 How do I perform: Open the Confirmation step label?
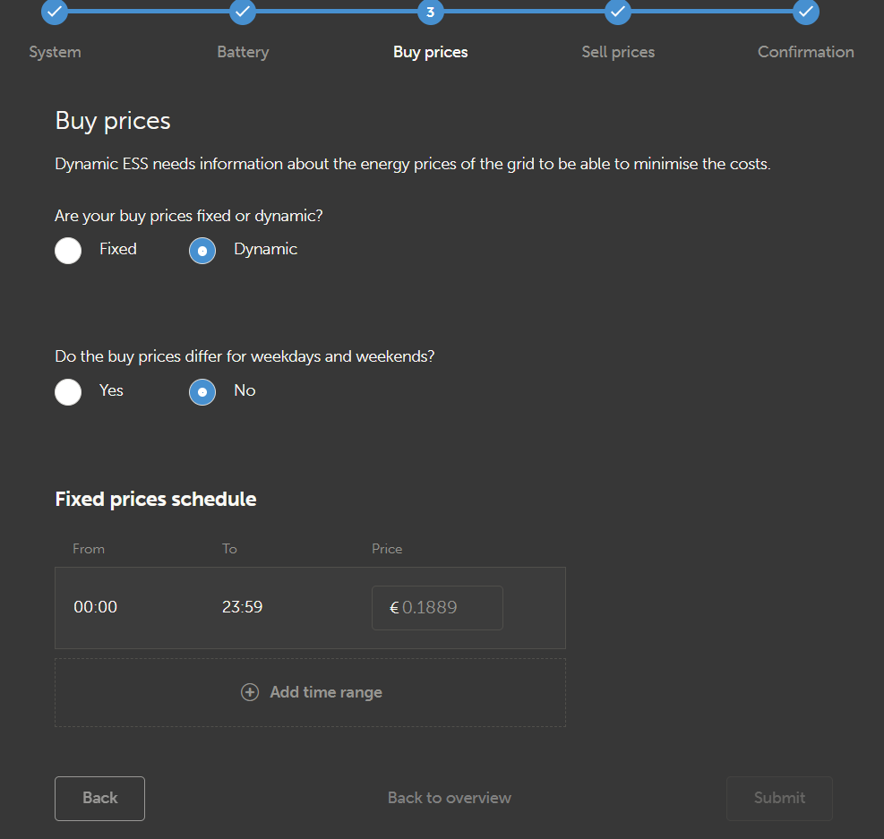click(805, 52)
